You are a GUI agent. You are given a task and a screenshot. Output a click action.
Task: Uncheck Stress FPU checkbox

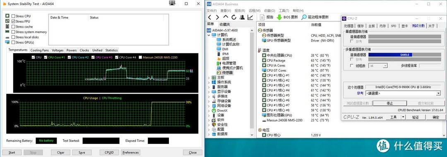coord(13,21)
